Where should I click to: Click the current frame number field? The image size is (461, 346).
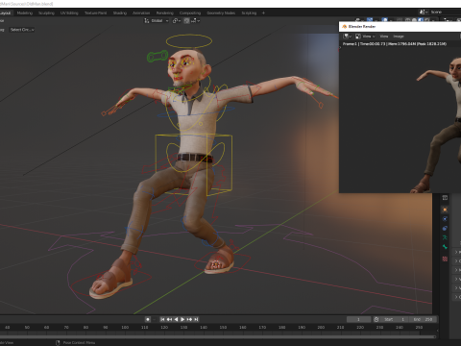(358, 319)
